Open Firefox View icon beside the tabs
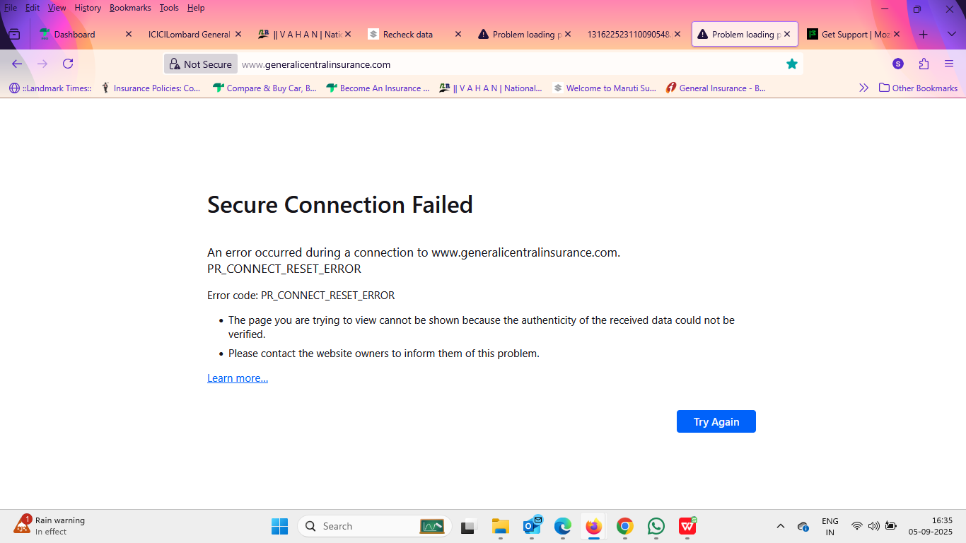The image size is (966, 543). 14,34
